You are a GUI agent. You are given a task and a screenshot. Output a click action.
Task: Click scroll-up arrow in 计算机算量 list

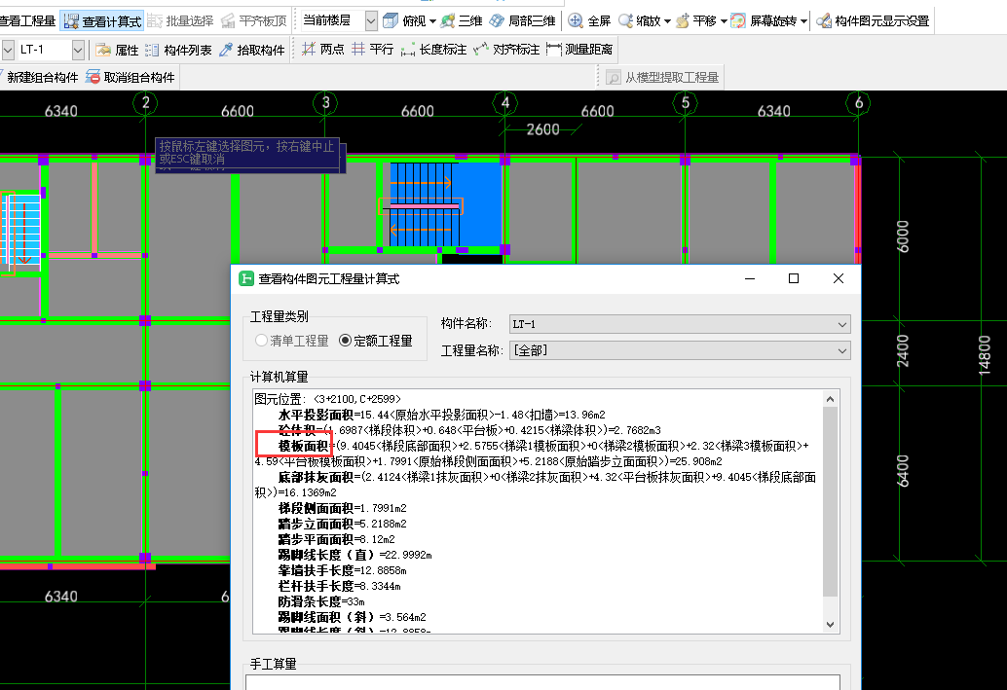tap(830, 399)
